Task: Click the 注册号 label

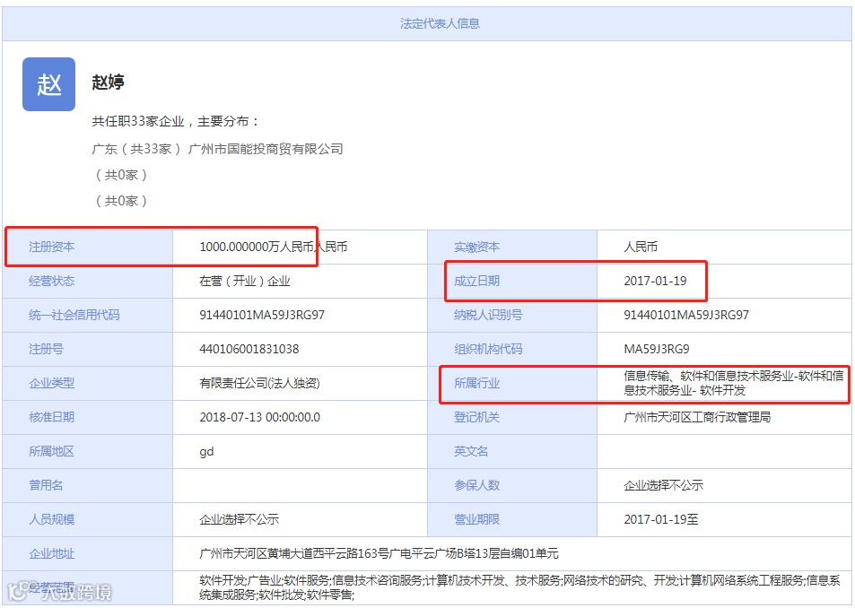Action: tap(46, 349)
